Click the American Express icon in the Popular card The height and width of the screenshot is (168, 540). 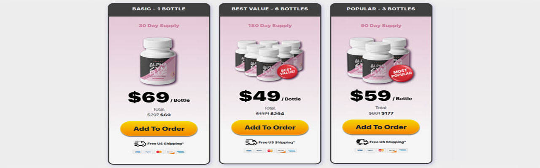point(403,150)
